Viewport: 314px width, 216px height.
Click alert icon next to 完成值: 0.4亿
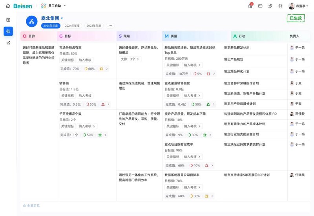pos(208,104)
